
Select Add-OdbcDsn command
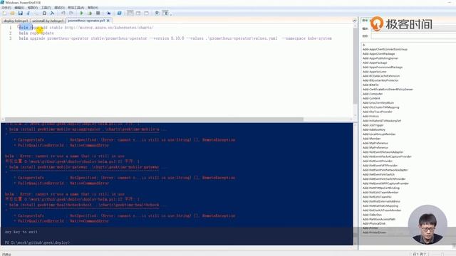click(x=372, y=215)
